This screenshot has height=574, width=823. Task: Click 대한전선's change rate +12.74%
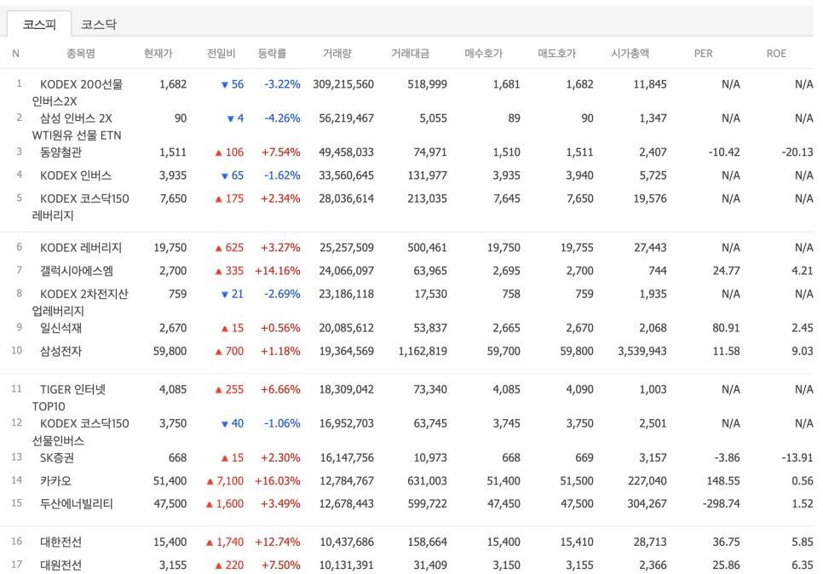pyautogui.click(x=278, y=542)
